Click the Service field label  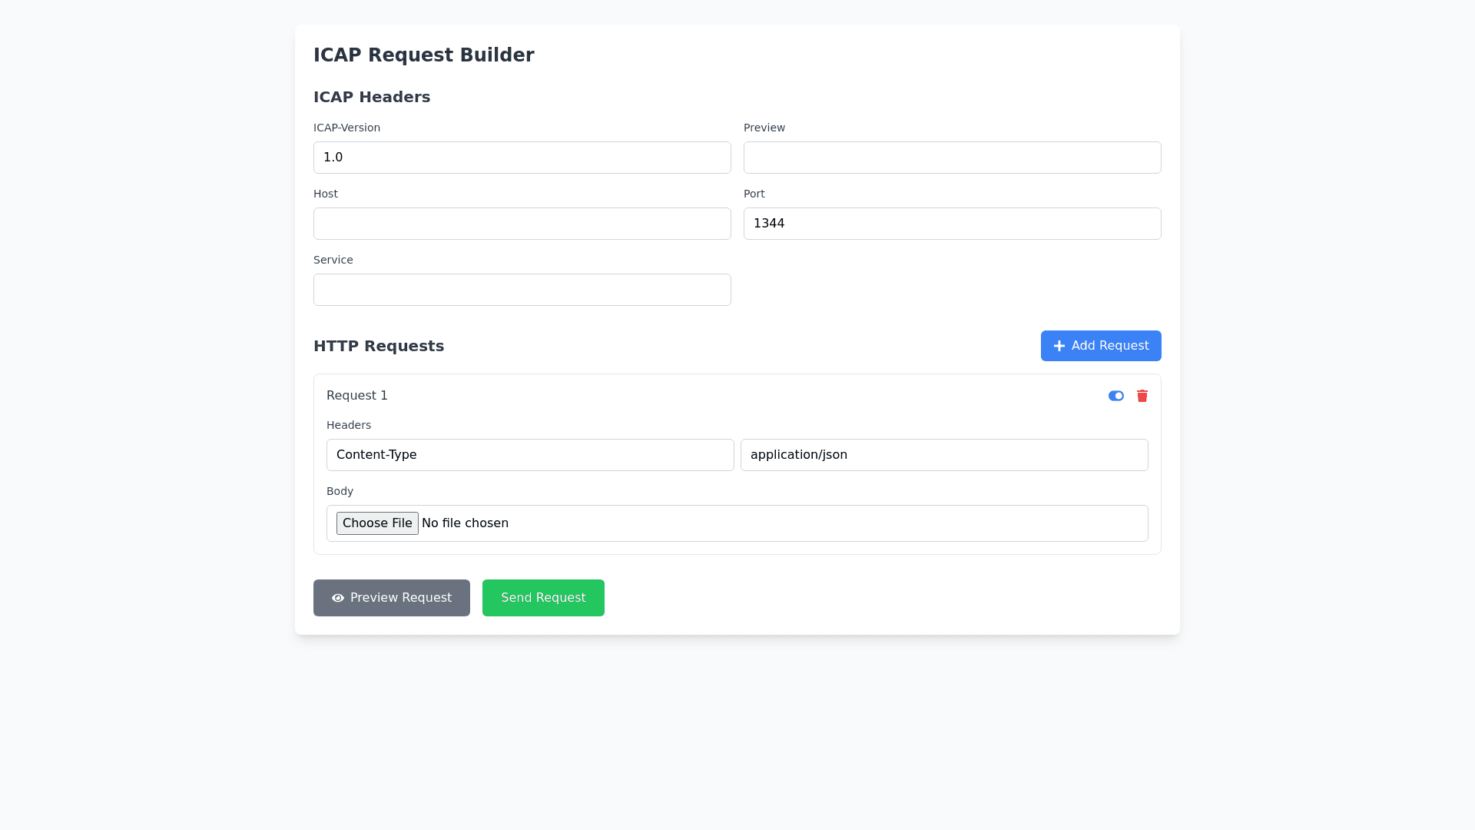pos(333,260)
